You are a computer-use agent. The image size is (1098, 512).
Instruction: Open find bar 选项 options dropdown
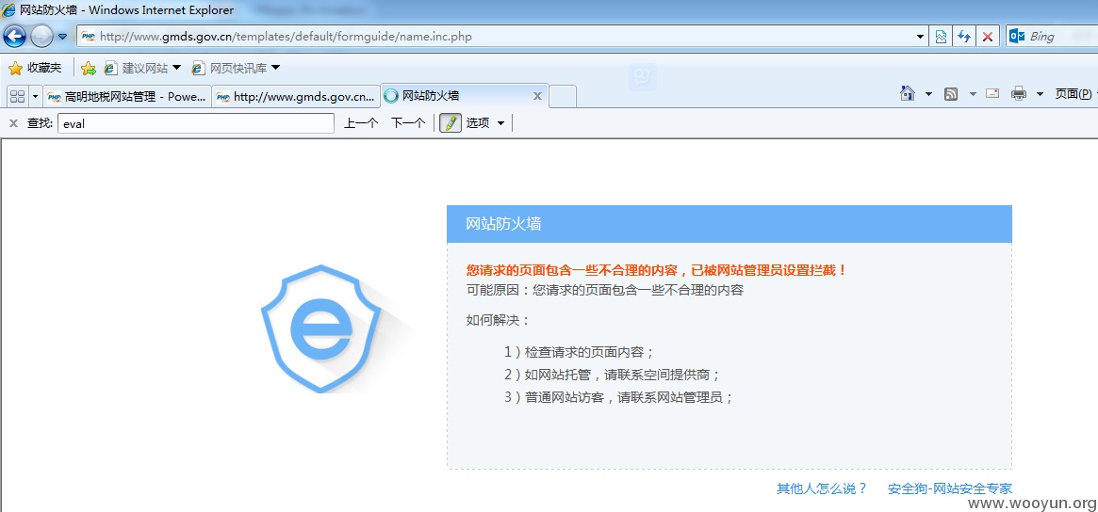[x=486, y=123]
